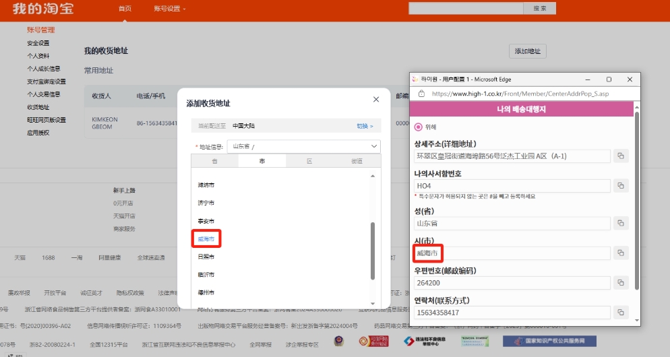Copy the HO4 mailbox number

point(621,186)
